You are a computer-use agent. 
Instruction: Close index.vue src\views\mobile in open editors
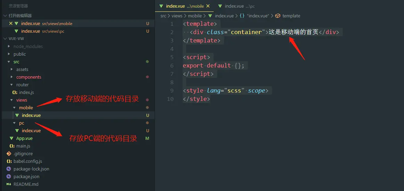[x=11, y=24]
